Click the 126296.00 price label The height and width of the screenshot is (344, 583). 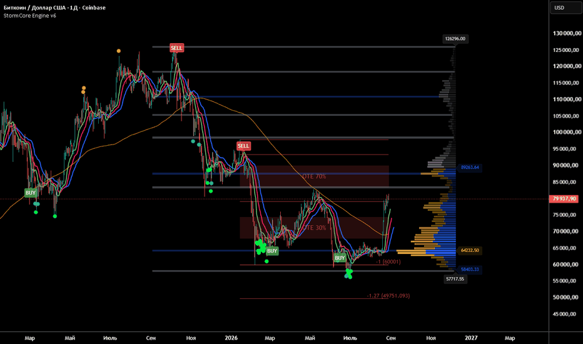(x=455, y=39)
